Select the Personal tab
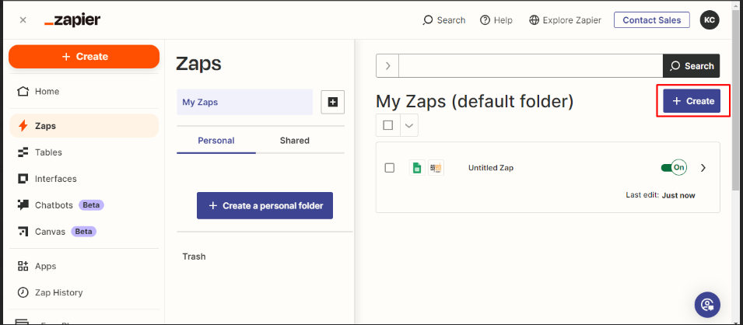Viewport: 743px width, 325px height. (216, 141)
